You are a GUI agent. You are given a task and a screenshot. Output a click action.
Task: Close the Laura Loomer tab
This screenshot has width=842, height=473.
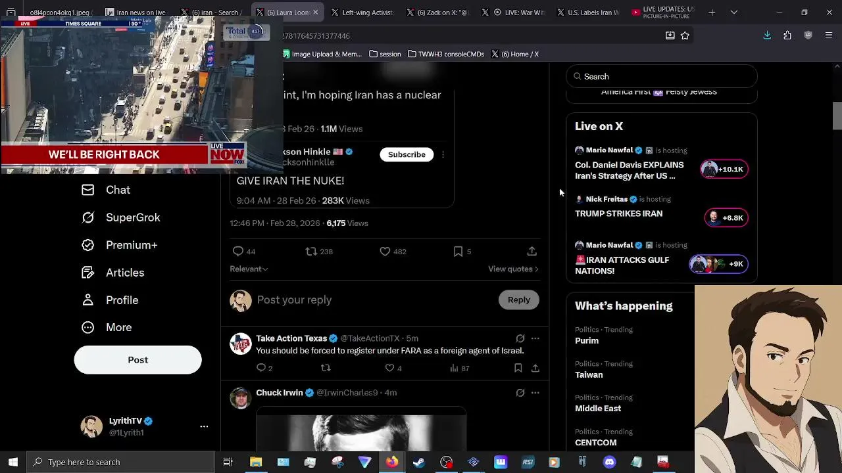click(316, 12)
